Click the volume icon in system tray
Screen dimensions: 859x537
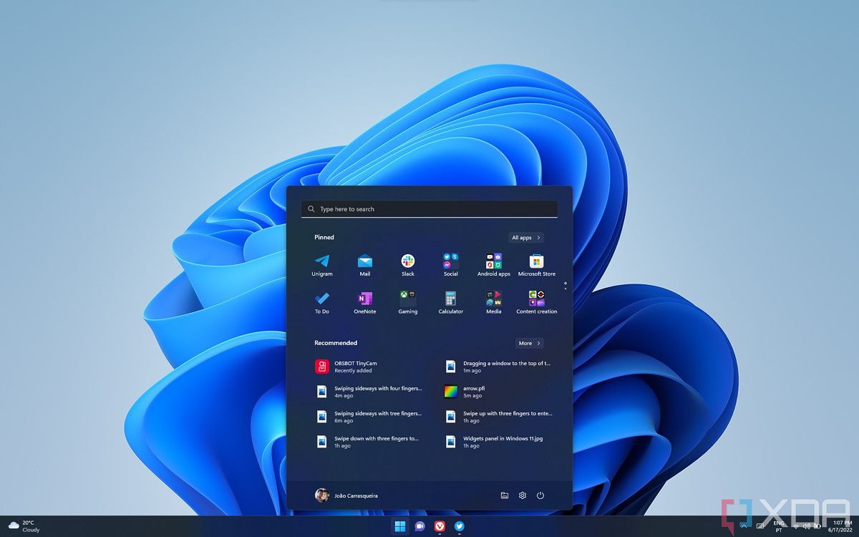click(807, 526)
